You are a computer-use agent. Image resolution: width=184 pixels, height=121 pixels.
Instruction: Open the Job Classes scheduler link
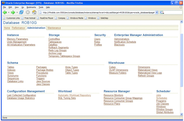pos(163,104)
